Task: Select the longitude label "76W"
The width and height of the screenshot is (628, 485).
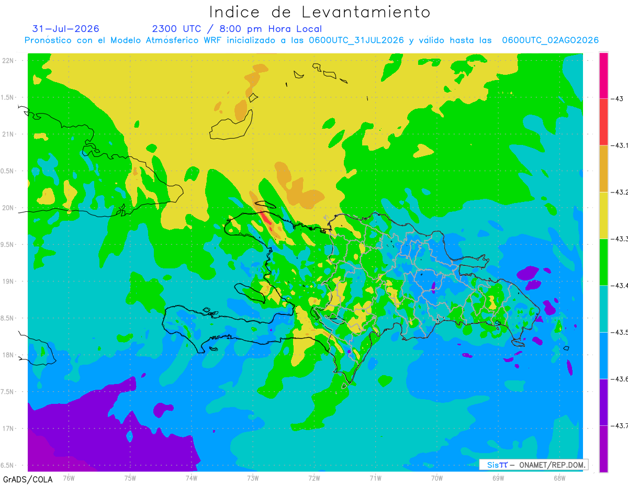Action: [x=69, y=478]
